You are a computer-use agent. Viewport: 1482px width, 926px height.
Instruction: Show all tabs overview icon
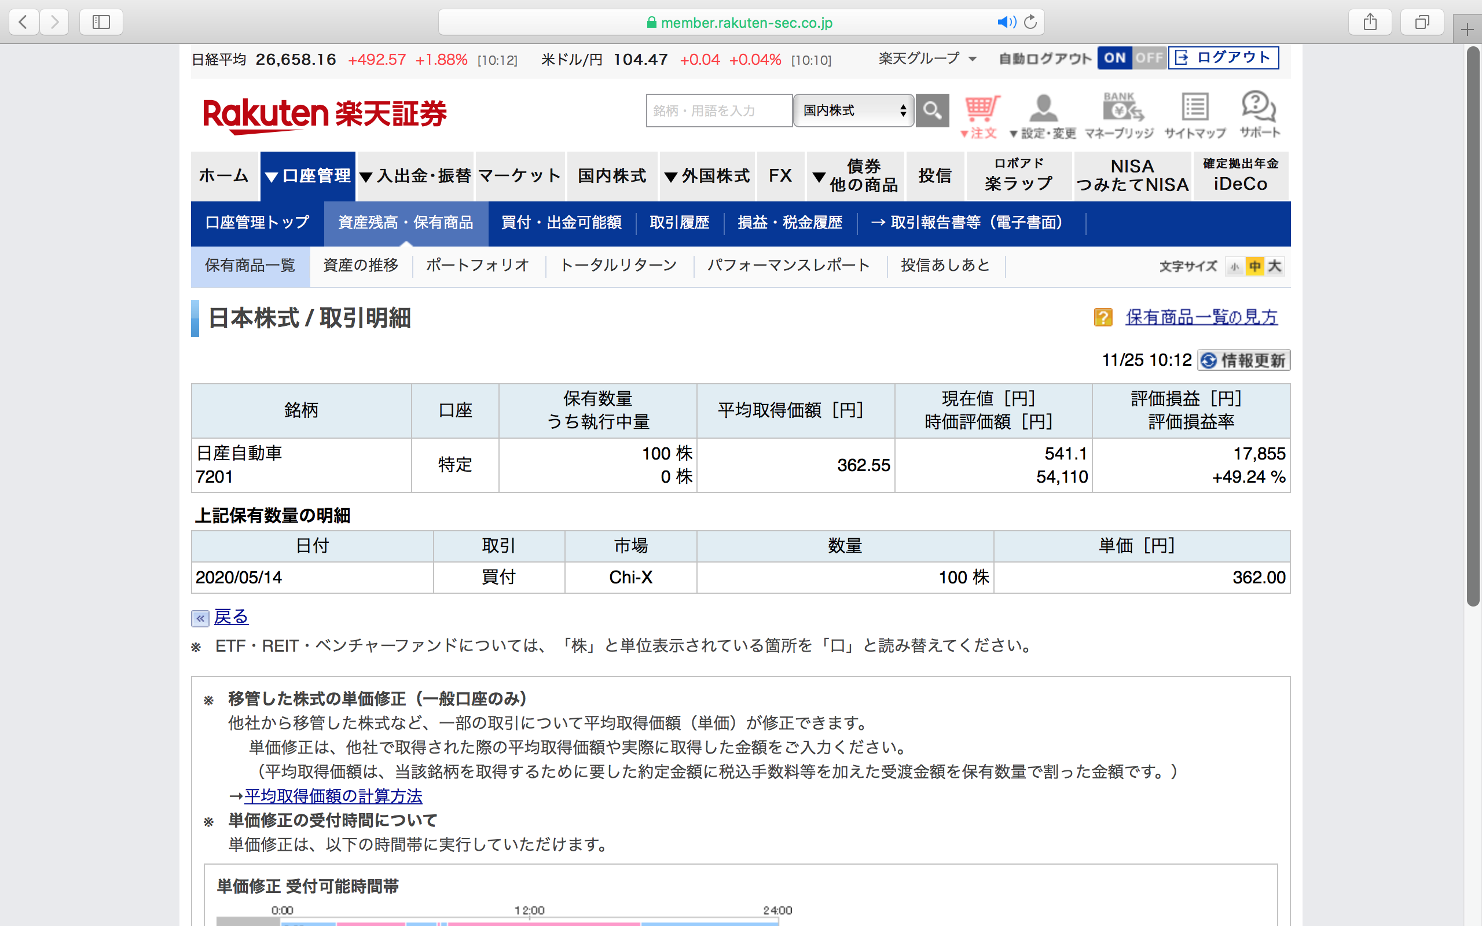coord(1422,23)
